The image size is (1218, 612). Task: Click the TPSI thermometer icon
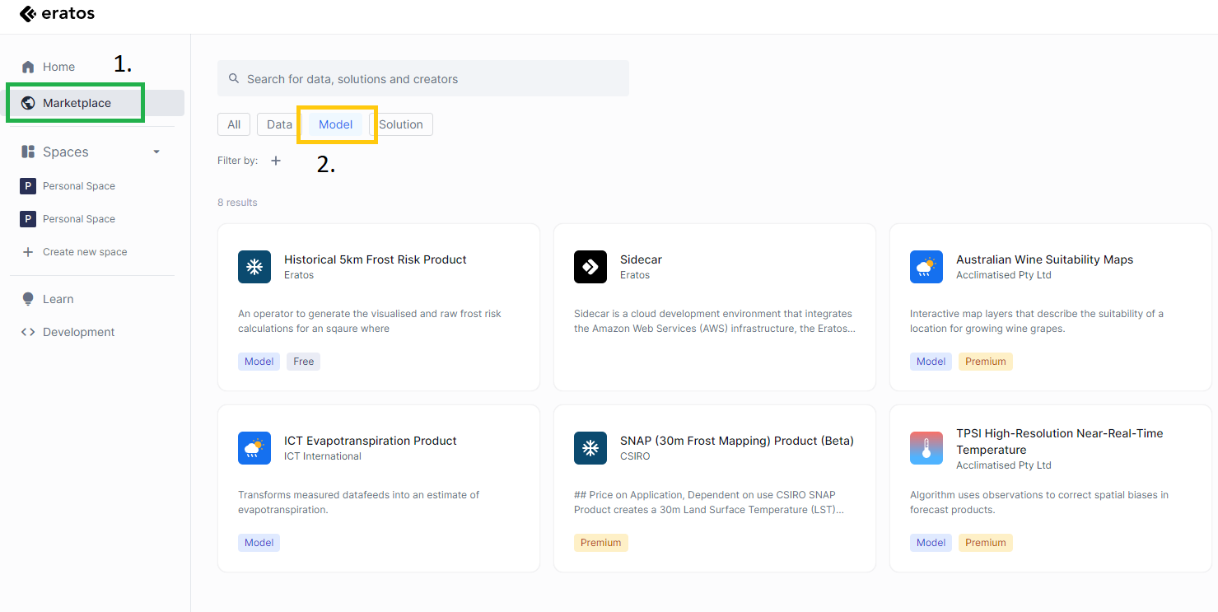926,448
